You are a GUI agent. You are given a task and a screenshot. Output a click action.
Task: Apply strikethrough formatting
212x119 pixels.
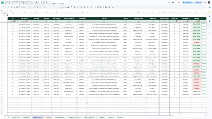(65, 7)
